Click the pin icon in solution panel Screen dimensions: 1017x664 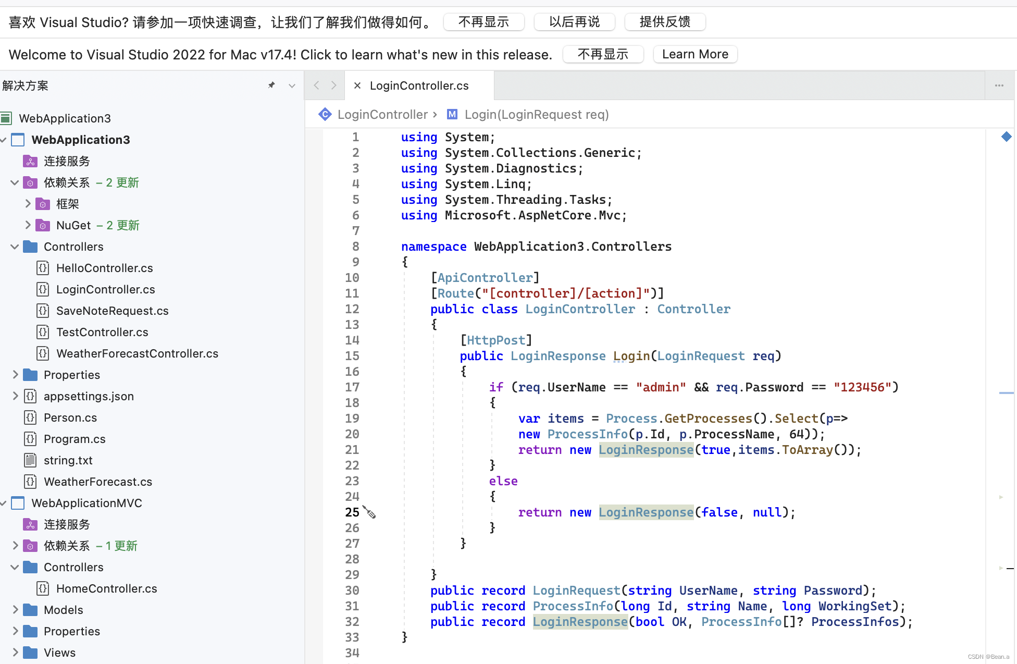[x=271, y=85]
